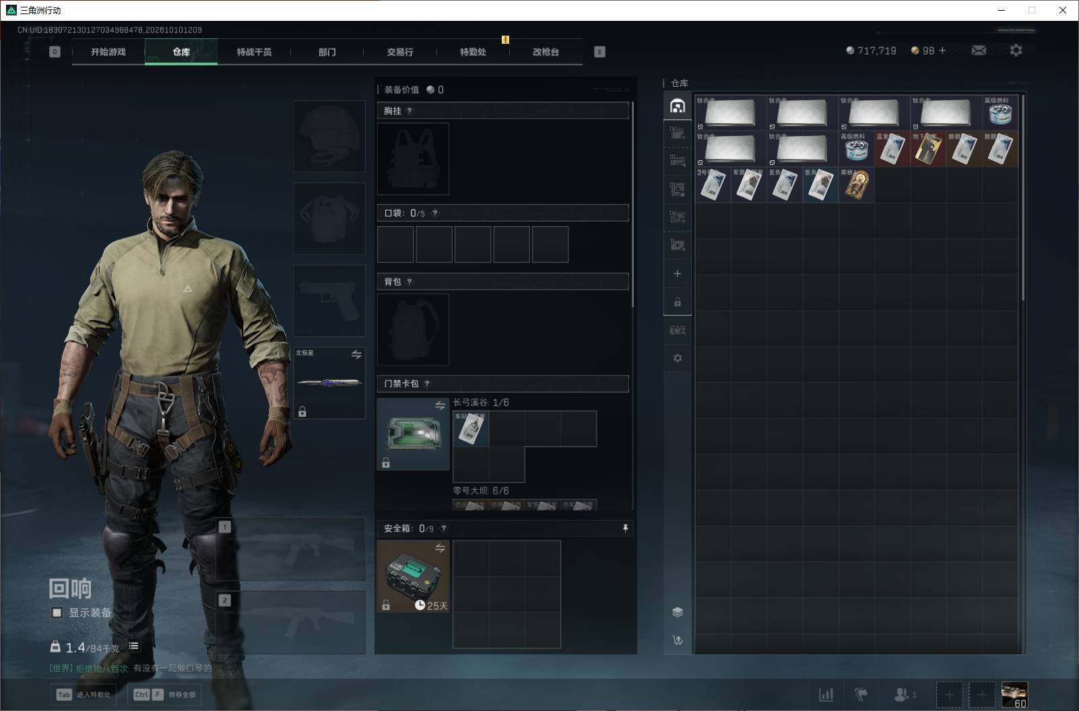Click the swap arrows on the keycard case

[440, 405]
